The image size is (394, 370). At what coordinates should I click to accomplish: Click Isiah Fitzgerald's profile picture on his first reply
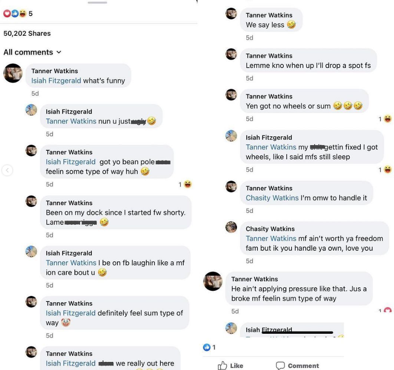(31, 110)
